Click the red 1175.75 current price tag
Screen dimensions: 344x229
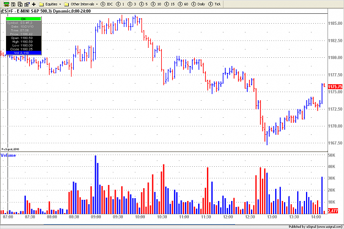[335, 86]
